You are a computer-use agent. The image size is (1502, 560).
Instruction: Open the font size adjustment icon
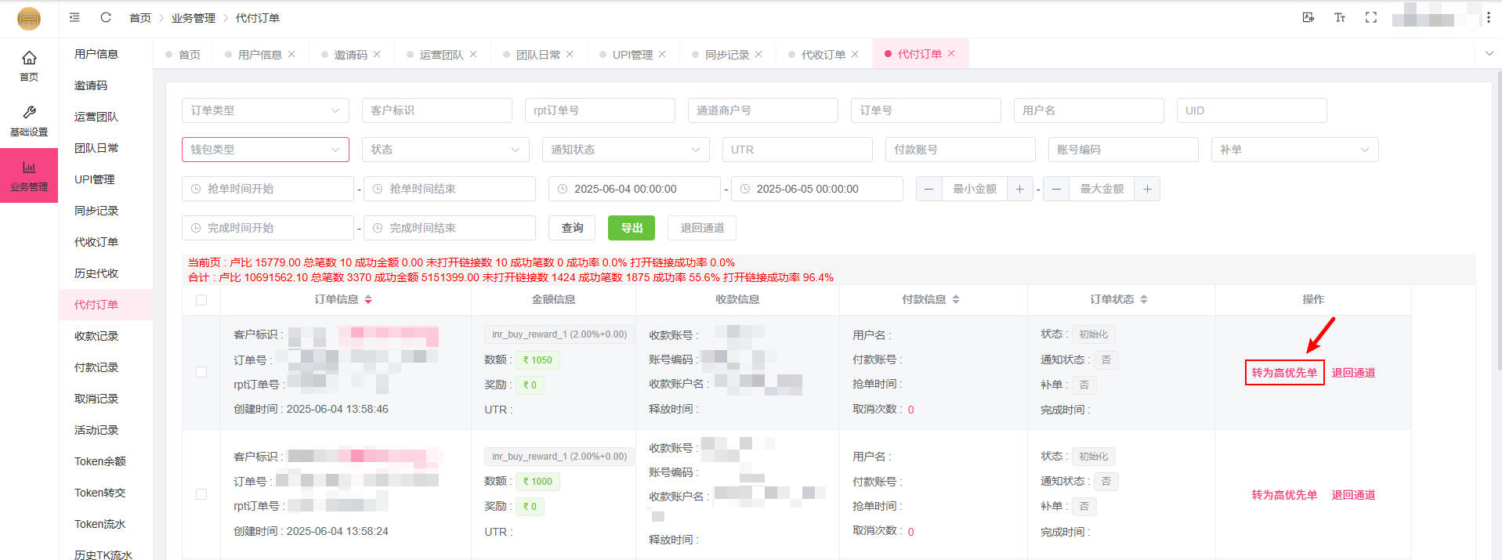pos(1339,17)
